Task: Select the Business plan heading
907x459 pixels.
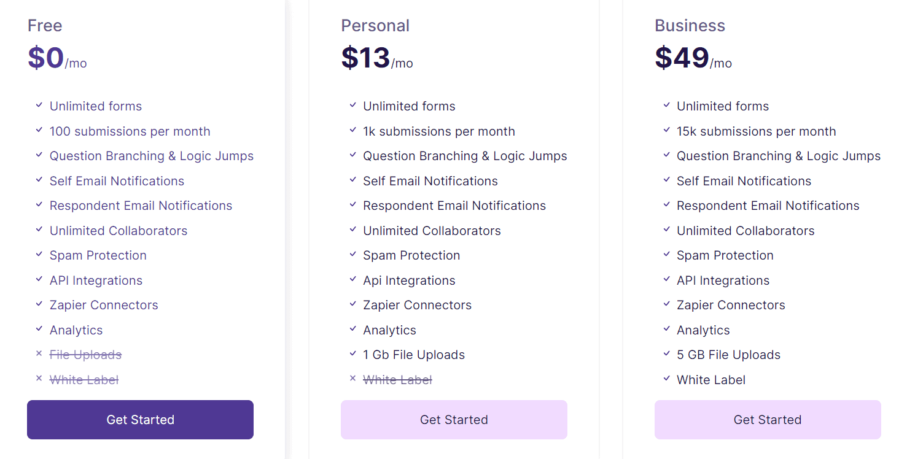Action: [690, 26]
